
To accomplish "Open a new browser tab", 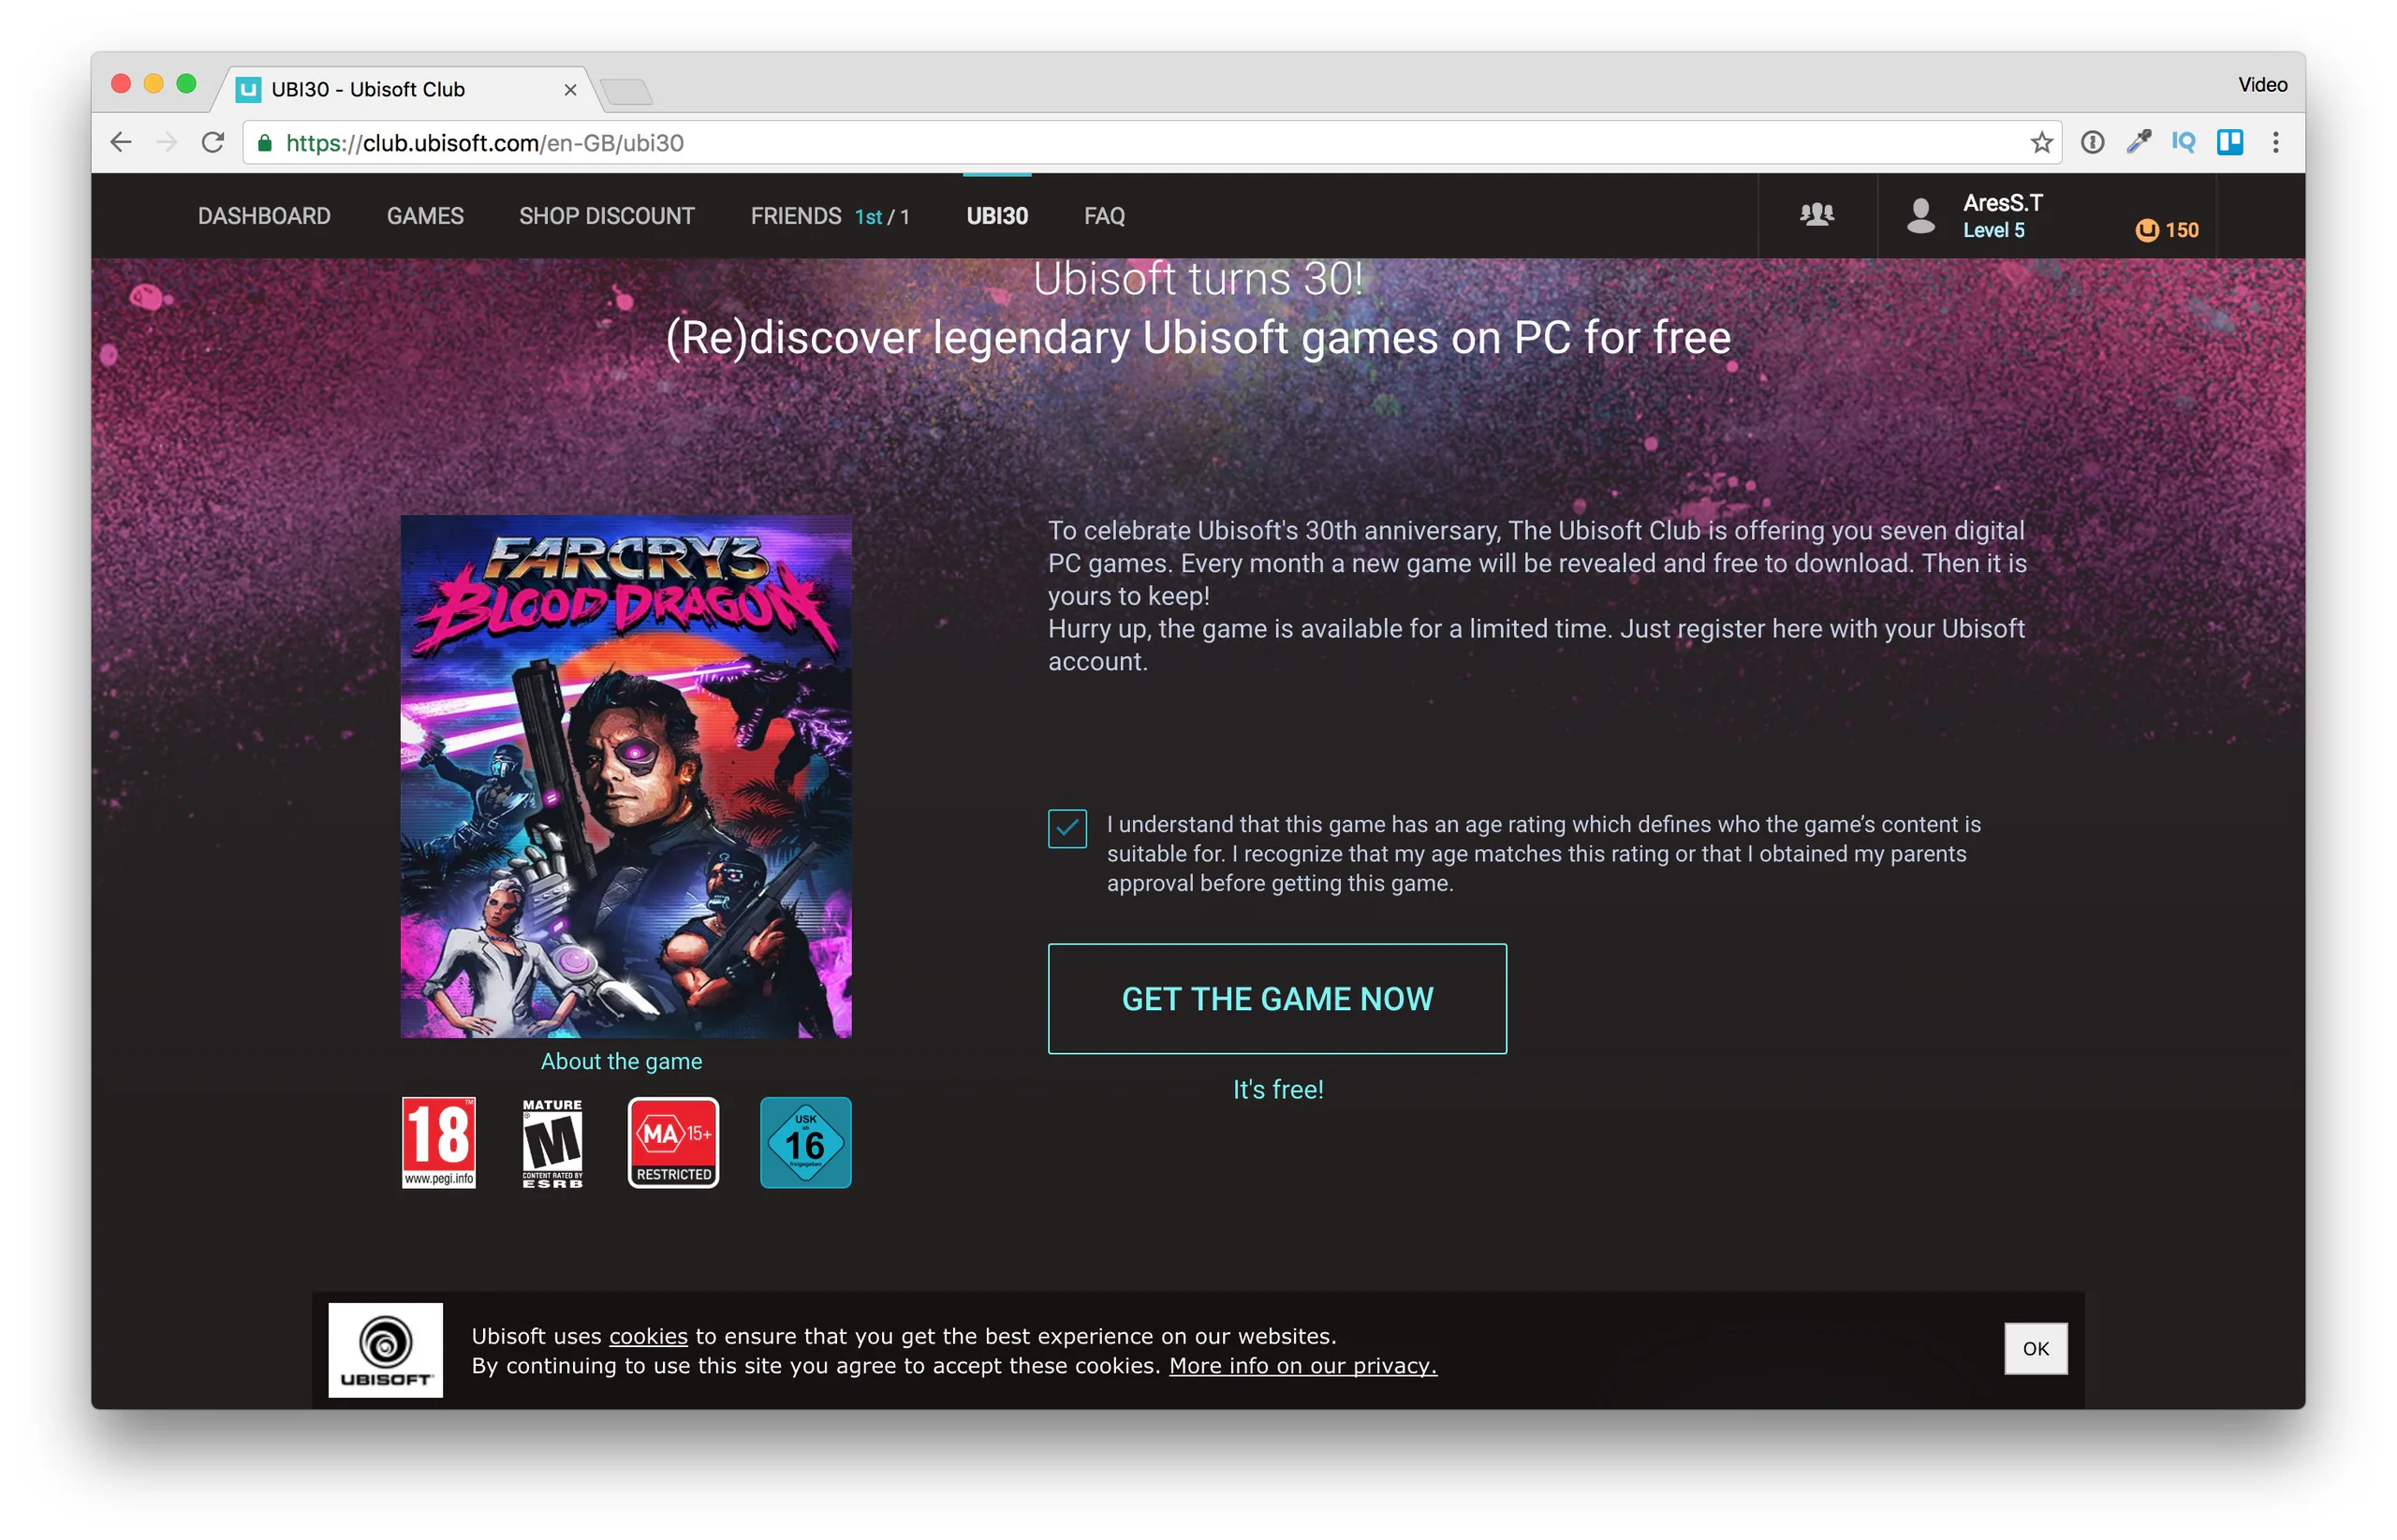I will click(627, 92).
